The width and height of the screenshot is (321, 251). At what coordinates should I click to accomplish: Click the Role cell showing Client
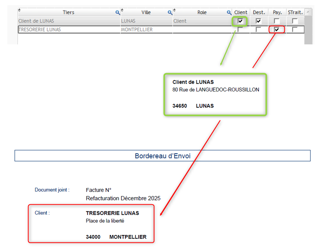[x=180, y=21]
